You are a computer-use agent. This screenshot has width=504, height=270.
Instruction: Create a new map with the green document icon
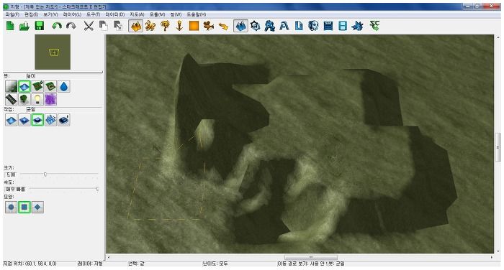tap(10, 26)
